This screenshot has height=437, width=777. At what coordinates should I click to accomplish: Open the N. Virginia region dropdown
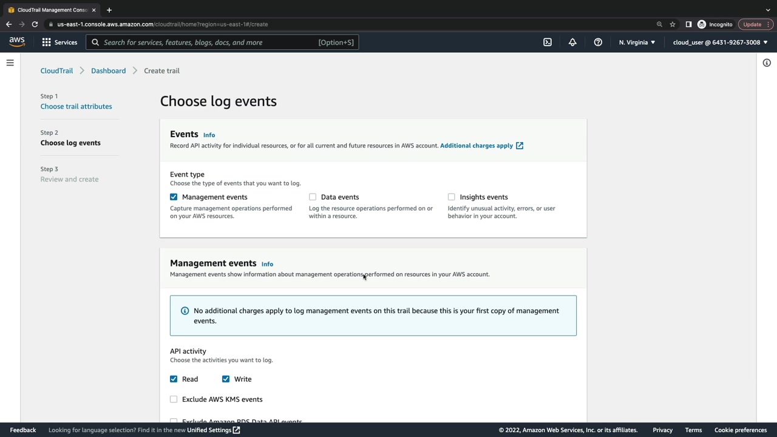point(637,42)
